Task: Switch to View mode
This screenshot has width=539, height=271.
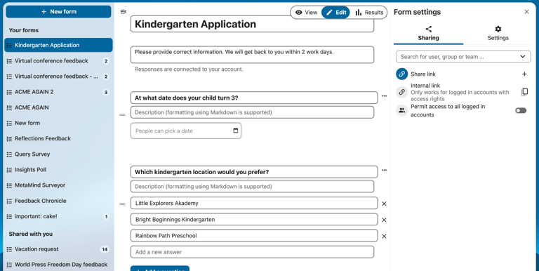Action: pos(306,13)
